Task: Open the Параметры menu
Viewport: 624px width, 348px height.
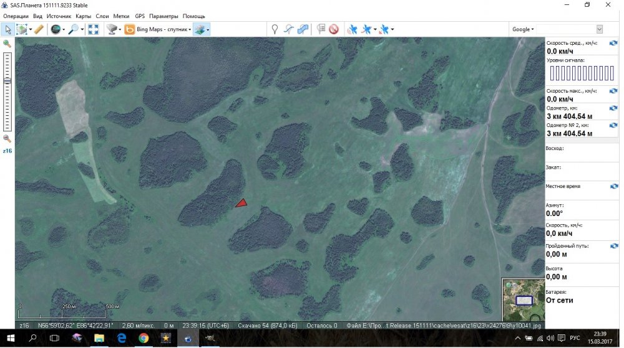Action: tap(163, 16)
